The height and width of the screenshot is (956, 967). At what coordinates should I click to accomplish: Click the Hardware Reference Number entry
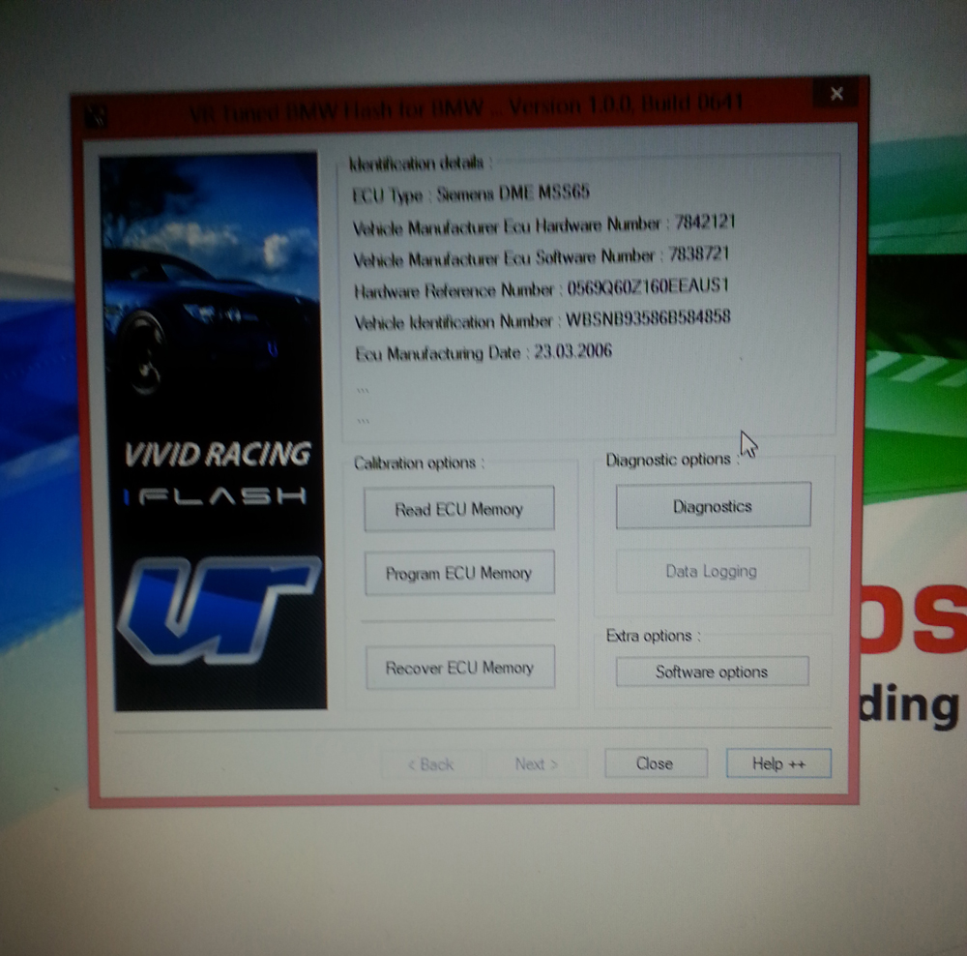click(x=542, y=288)
